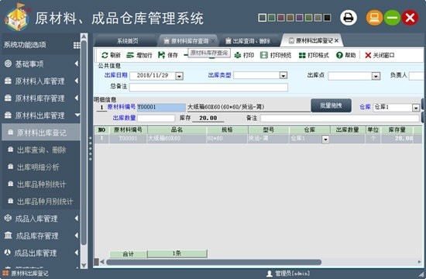Screen dimensions: 426x279
Task: Click the 出库数量 column header
Action: [x=348, y=130]
